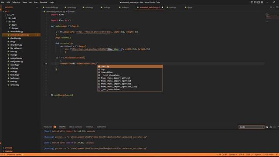Open the File menu
The height and width of the screenshot is (157, 279).
3,2
